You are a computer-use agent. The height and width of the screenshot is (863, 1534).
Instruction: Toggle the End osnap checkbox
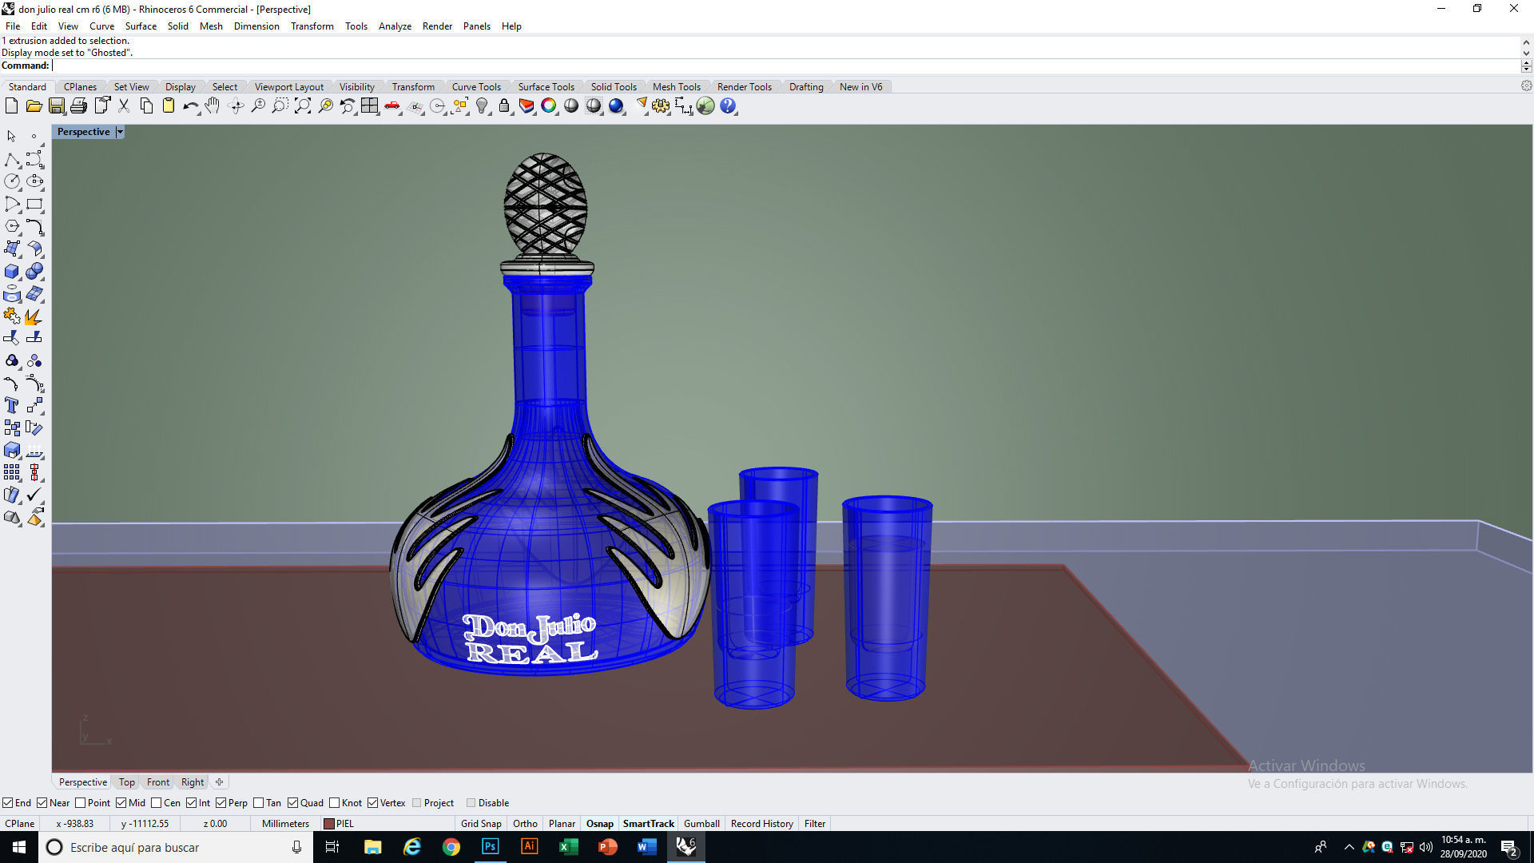(7, 803)
